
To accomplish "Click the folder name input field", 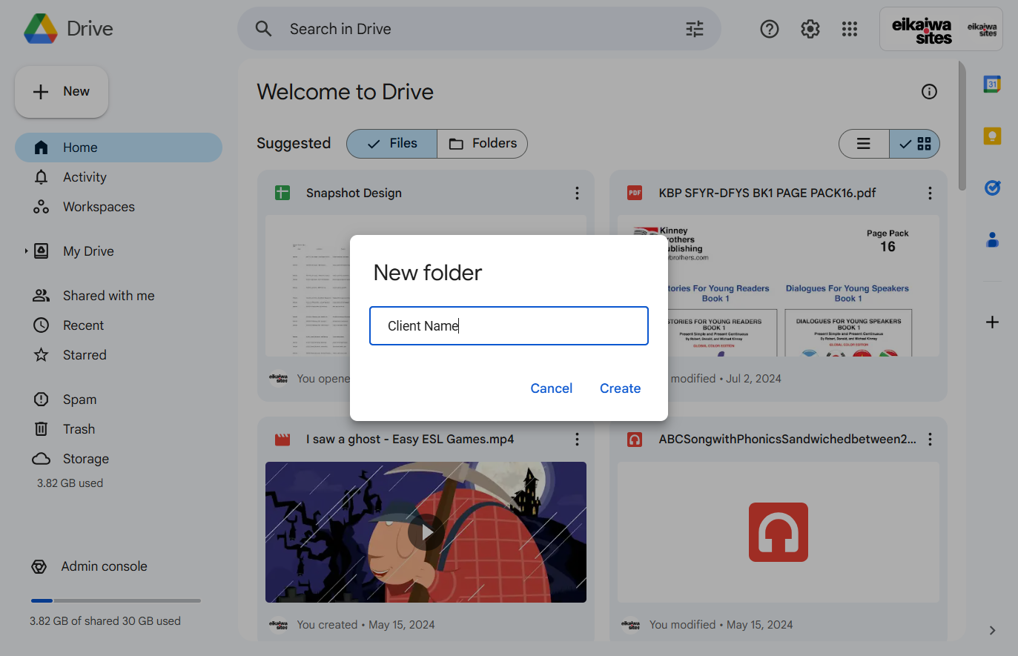I will click(509, 326).
